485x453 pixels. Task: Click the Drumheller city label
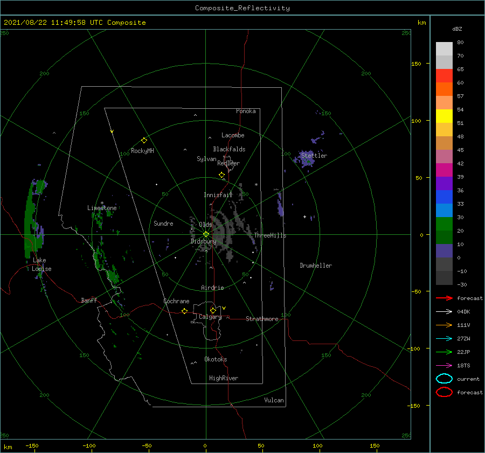pyautogui.click(x=316, y=266)
